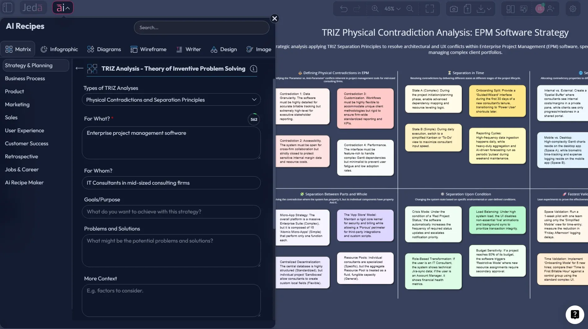The image size is (588, 329).
Task: Fit the canvas to screen
Action: pyautogui.click(x=430, y=8)
